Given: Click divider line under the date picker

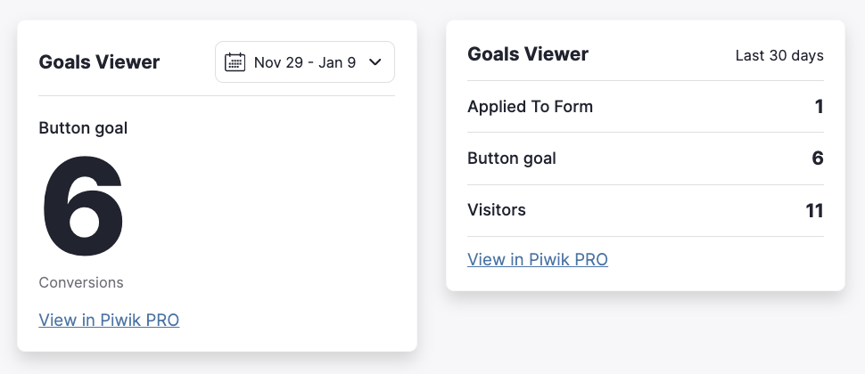Looking at the screenshot, I should point(217,96).
